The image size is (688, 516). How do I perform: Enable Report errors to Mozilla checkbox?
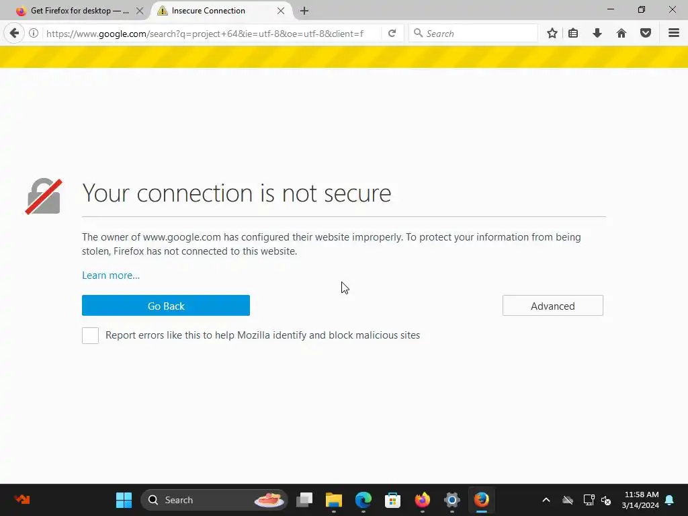91,336
